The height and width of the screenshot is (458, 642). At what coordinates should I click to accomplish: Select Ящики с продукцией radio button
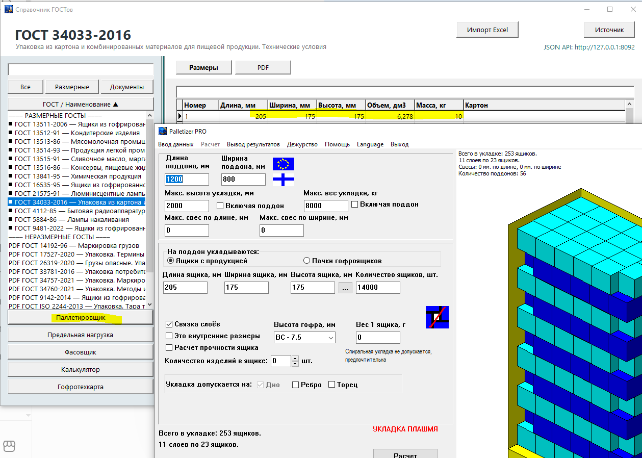tap(171, 261)
